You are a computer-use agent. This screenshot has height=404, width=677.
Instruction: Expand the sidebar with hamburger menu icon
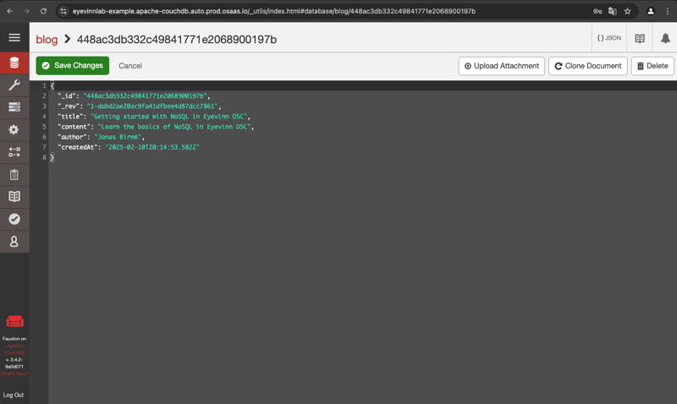pos(14,38)
